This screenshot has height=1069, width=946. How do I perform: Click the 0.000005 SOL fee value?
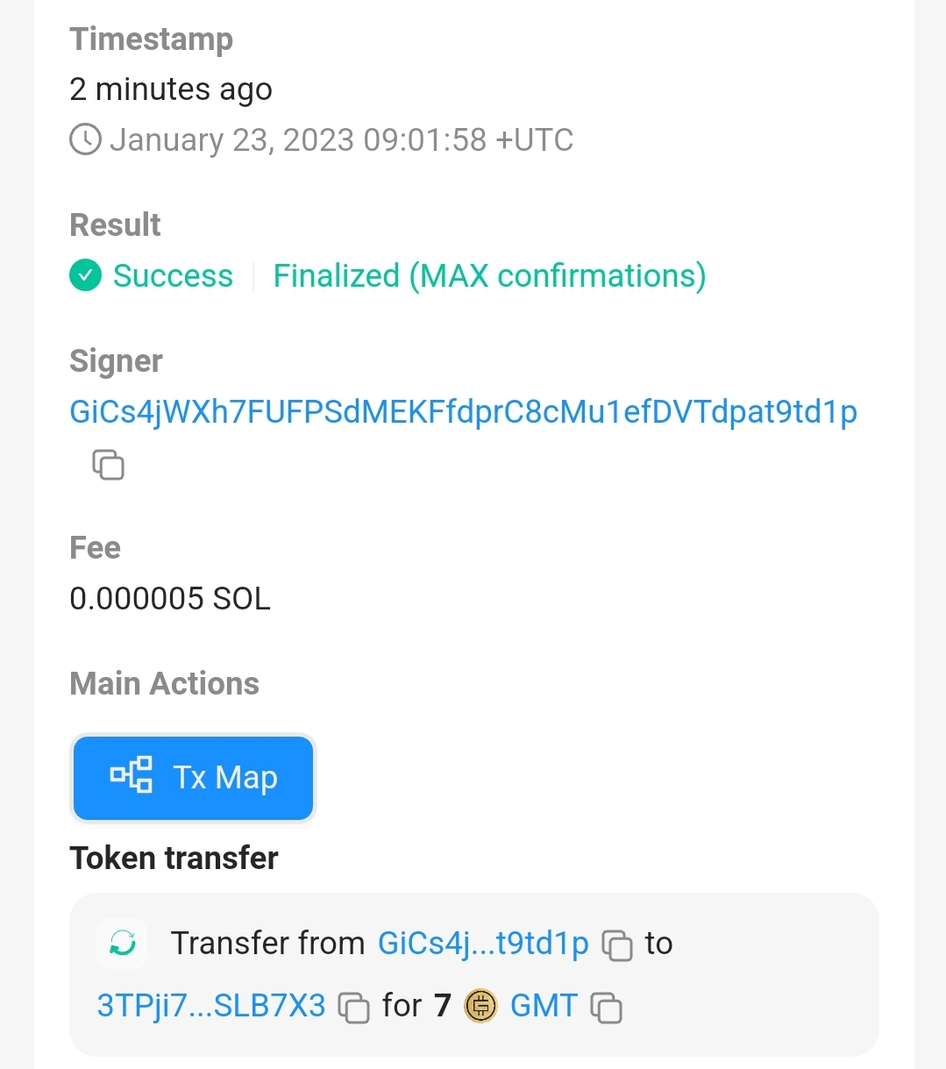[x=170, y=599]
